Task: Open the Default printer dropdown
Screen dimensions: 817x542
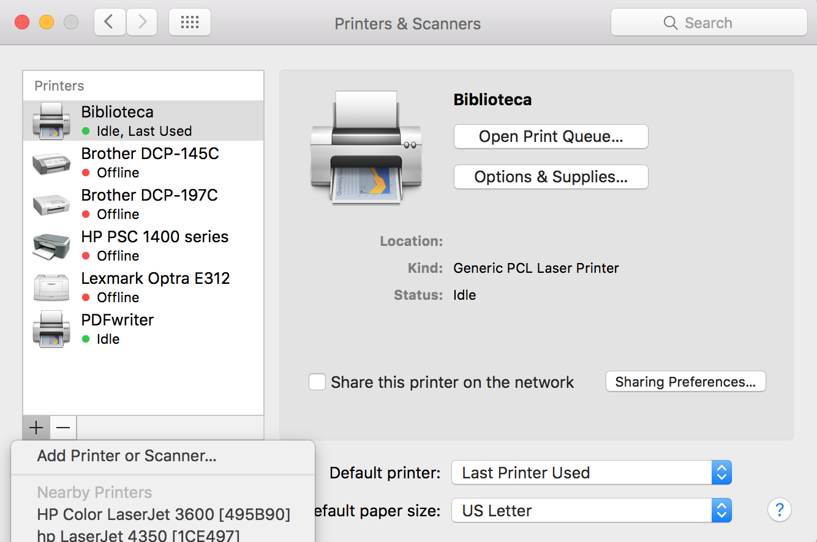Action: tap(590, 472)
